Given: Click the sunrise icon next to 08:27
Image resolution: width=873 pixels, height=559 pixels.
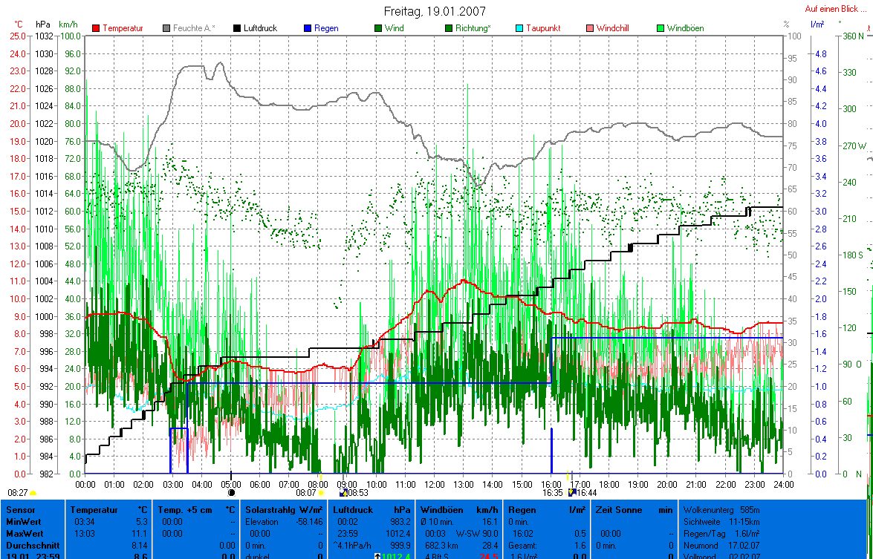Looking at the screenshot, I should pos(33,492).
